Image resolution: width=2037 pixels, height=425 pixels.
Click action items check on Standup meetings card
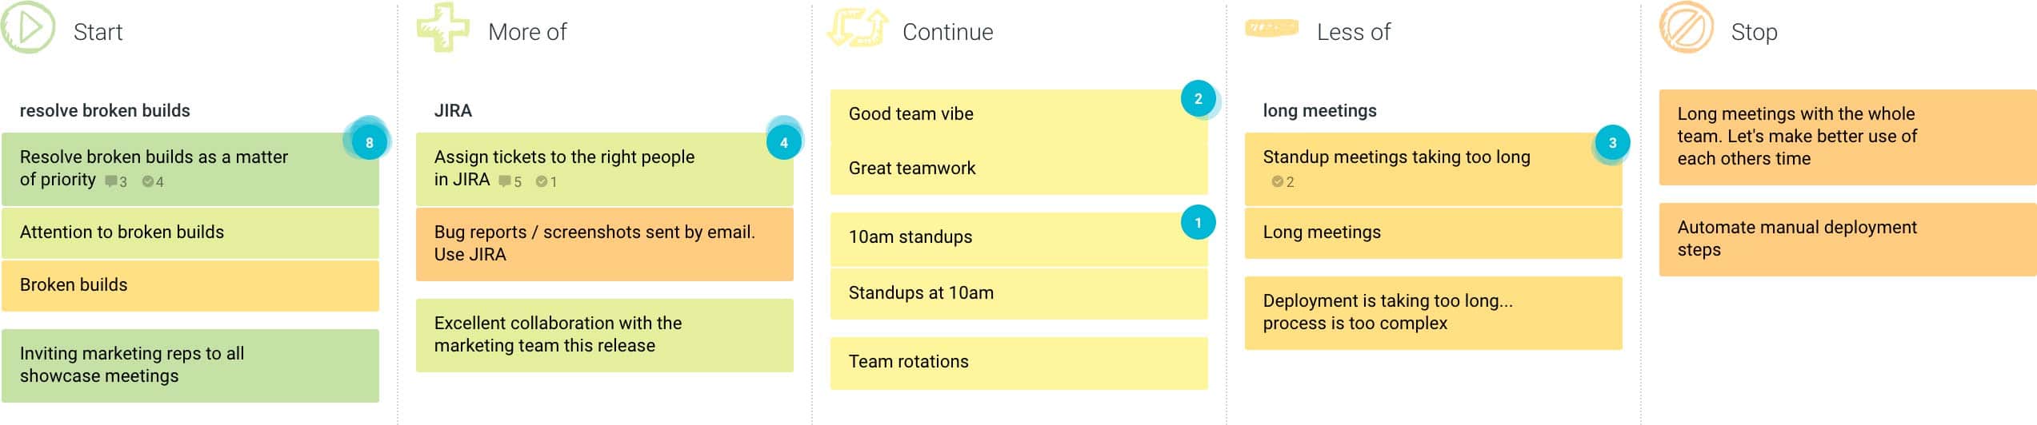tap(1283, 182)
